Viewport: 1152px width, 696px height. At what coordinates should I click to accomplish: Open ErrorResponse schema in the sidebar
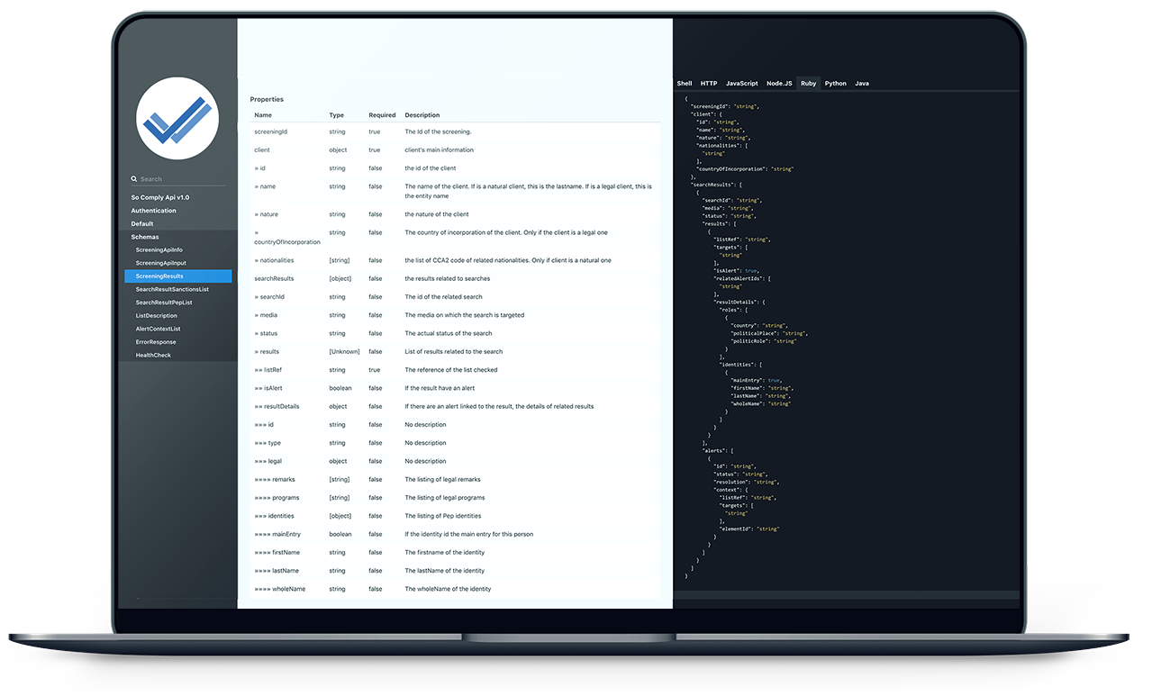coord(156,342)
